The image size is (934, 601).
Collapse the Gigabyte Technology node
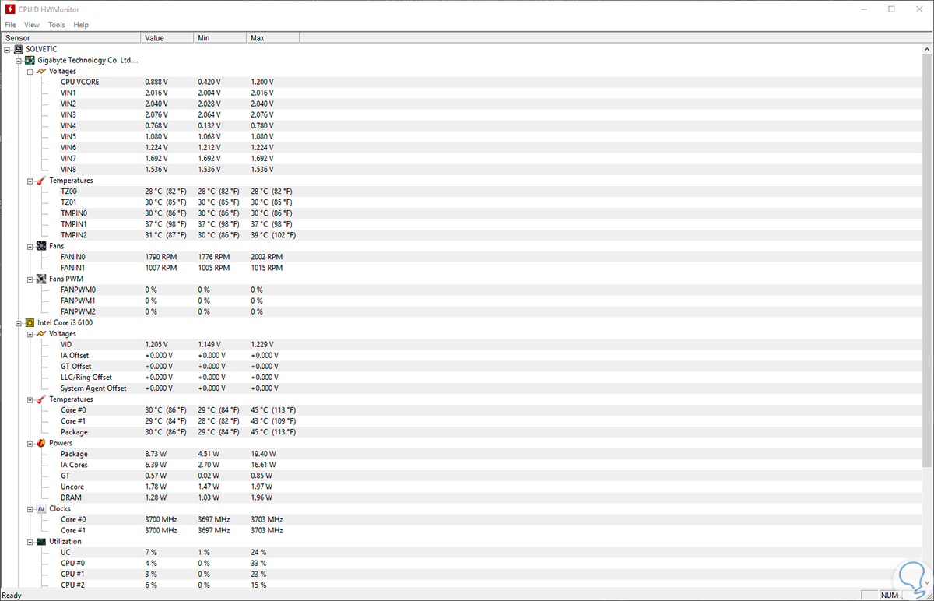click(x=19, y=60)
